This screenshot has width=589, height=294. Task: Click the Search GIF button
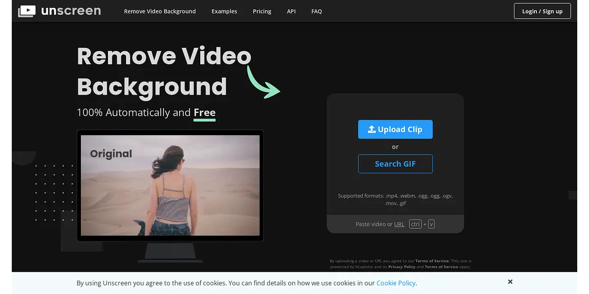point(395,164)
